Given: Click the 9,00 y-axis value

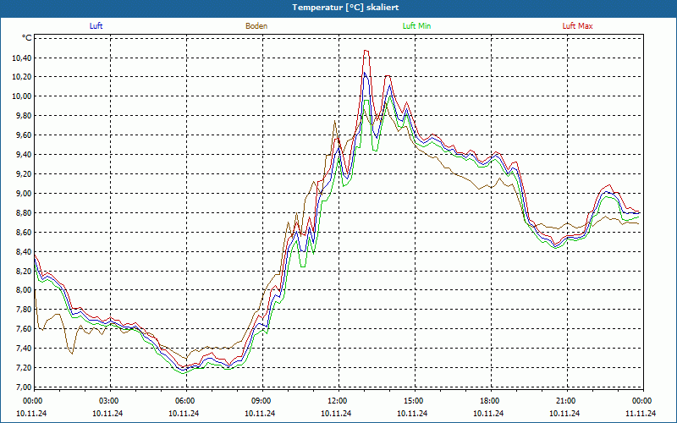Looking at the screenshot, I should tap(25, 194).
